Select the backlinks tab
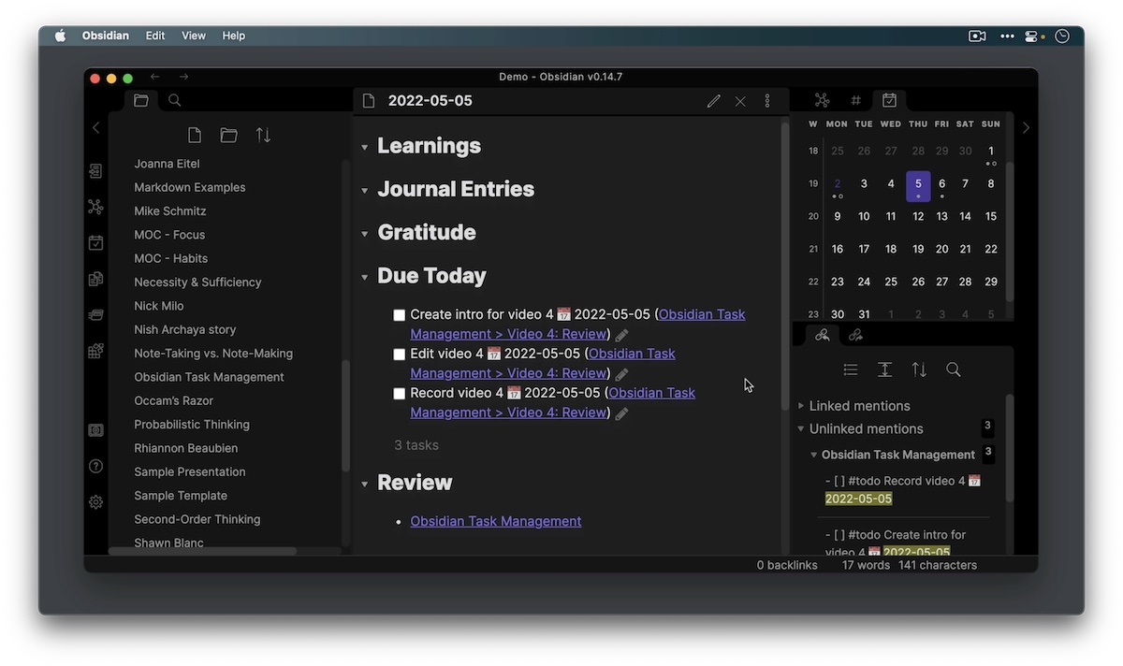Screen dimensions: 1123x666 823,335
